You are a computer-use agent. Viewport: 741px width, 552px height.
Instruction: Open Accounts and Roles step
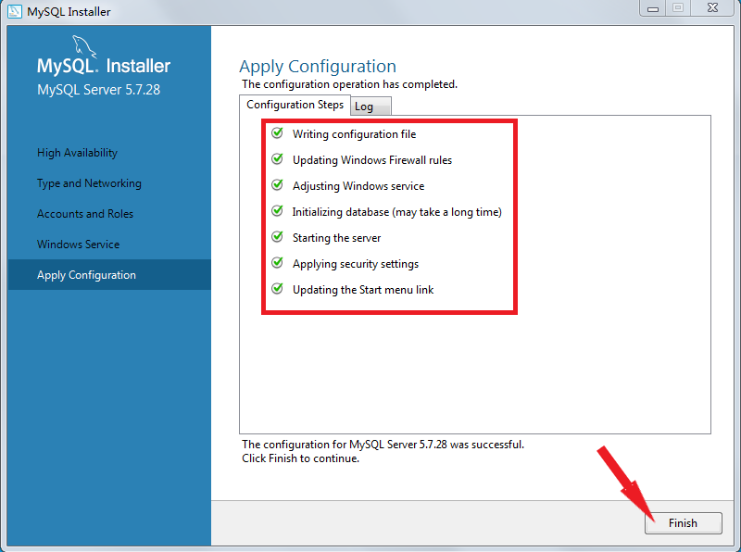[x=85, y=214]
